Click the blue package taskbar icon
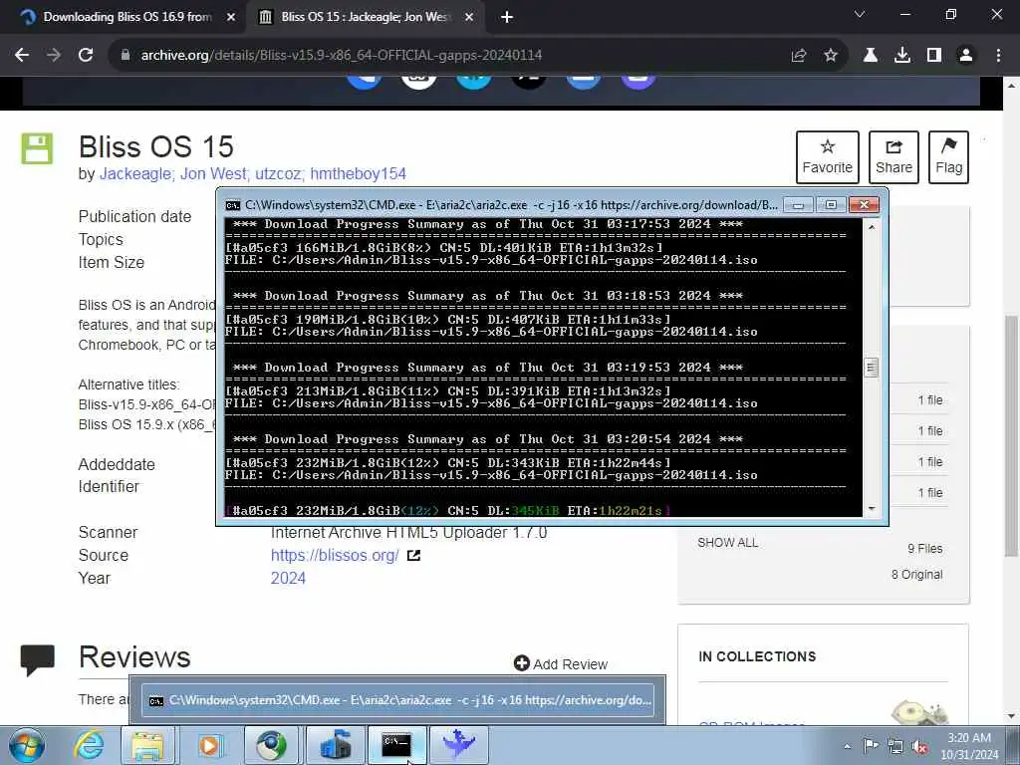Image resolution: width=1020 pixels, height=765 pixels. tap(335, 745)
